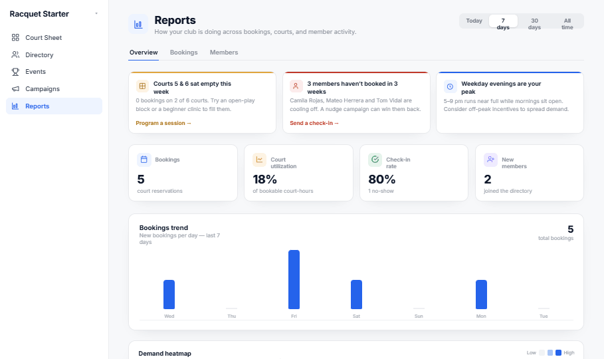
Task: Click the Saturday bookings bar
Action: tap(356, 295)
